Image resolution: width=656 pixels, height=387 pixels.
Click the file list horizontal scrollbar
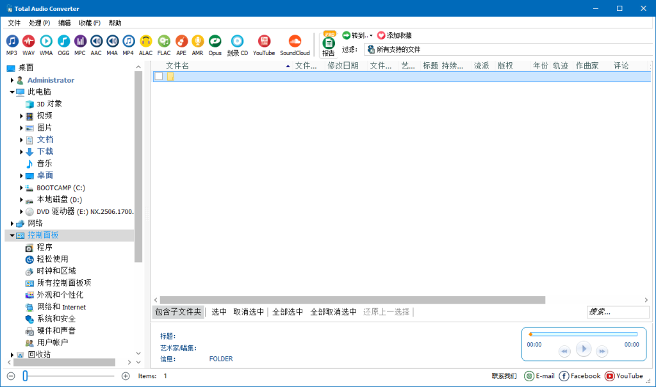352,300
